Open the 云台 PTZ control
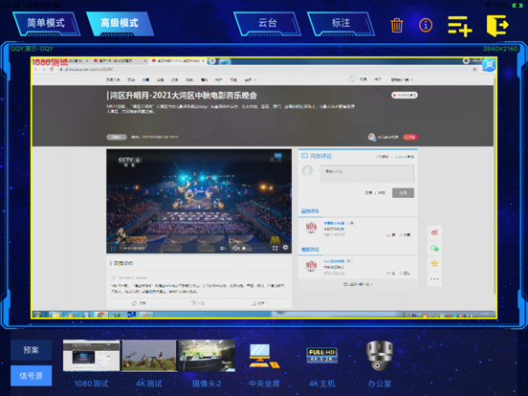Screen dimensions: 528x396 pos(267,24)
